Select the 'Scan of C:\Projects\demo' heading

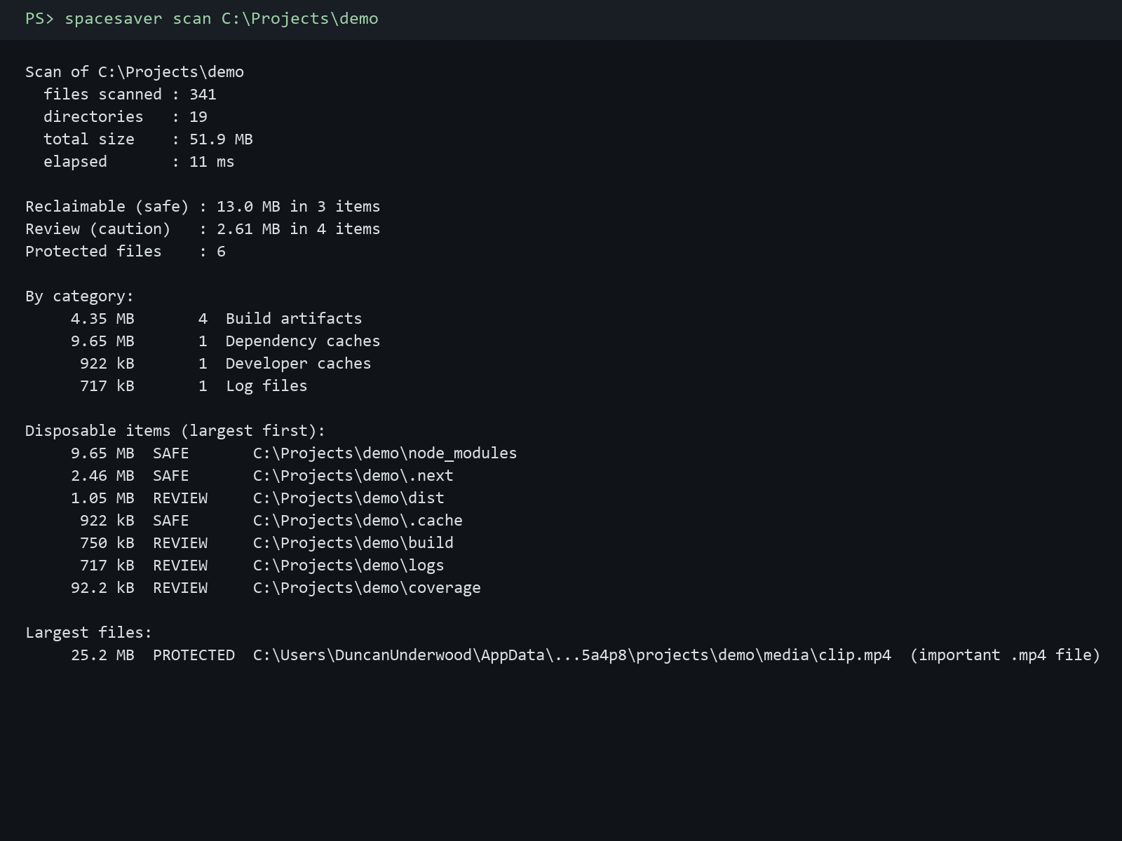(135, 72)
